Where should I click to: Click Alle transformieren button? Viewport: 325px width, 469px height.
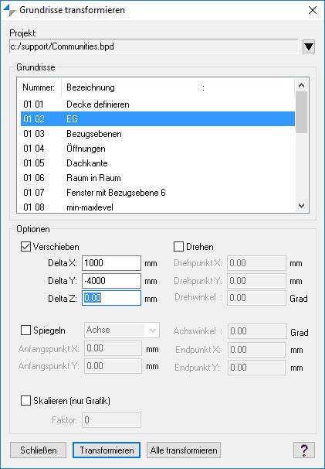(184, 450)
